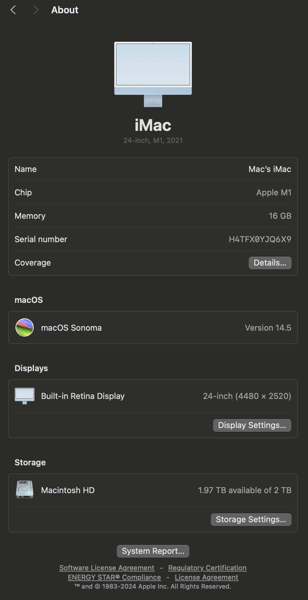This screenshot has height=600, width=308.
Task: Open the License Agreement link
Action: click(x=206, y=577)
